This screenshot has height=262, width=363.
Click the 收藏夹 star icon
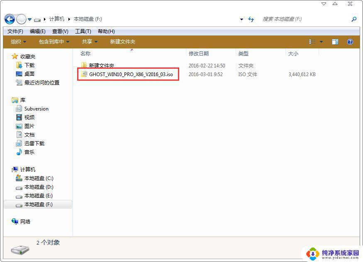coord(15,56)
